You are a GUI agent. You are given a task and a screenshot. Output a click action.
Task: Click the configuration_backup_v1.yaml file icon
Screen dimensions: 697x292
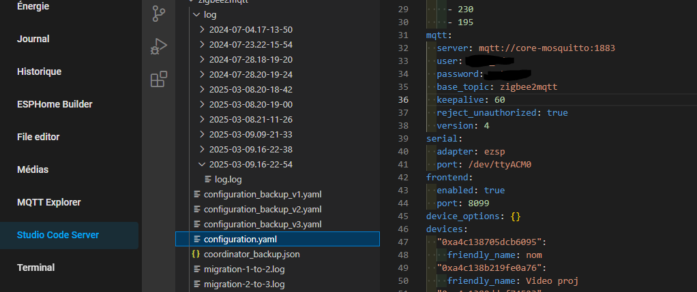click(197, 195)
